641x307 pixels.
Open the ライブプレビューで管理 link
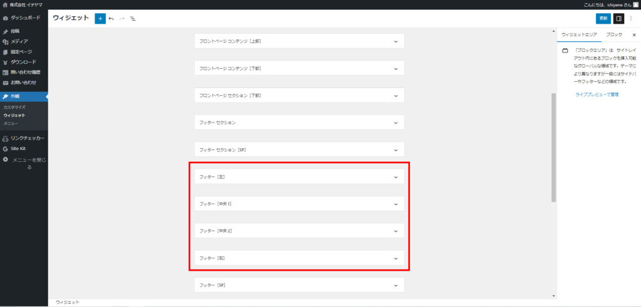597,94
